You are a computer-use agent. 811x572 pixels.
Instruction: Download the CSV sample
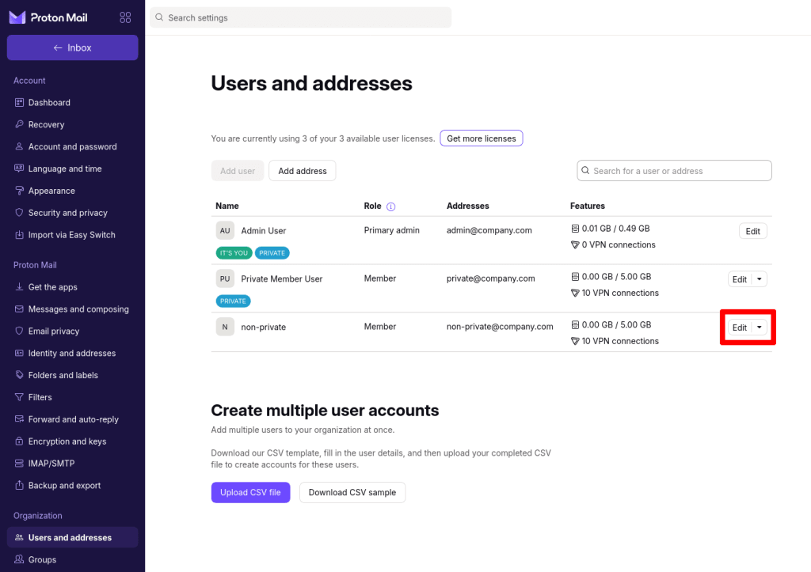(x=352, y=492)
